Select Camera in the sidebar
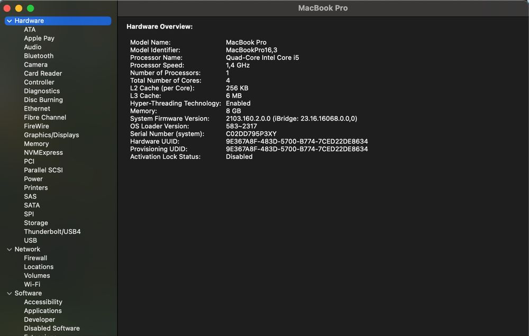The width and height of the screenshot is (529, 336). click(x=36, y=65)
